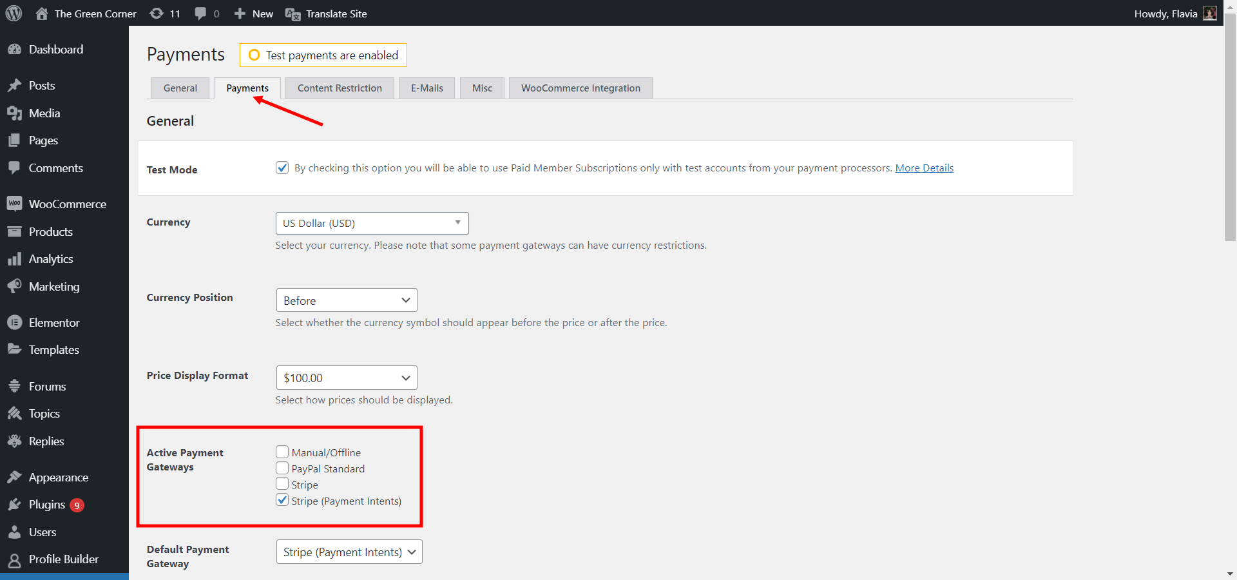Screen dimensions: 1237x580
Task: Open the Plugins menu label
Action: tap(47, 505)
